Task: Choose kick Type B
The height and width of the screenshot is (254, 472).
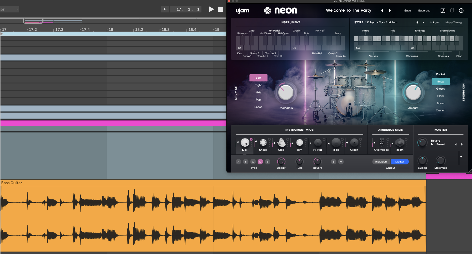Action: (x=246, y=162)
